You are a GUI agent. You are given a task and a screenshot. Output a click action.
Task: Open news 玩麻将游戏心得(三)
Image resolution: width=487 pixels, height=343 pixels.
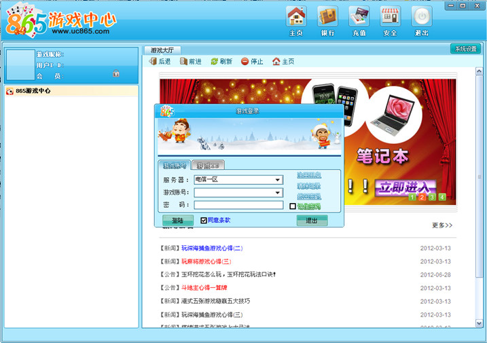206,261
